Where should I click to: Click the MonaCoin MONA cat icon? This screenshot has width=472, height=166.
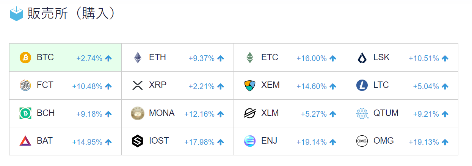pos(137,113)
